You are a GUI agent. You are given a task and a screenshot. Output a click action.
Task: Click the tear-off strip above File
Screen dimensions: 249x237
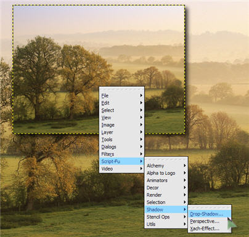(121, 89)
